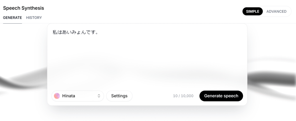
Task: Enable SIMPLE mode in the mode switch
Action: 253,12
